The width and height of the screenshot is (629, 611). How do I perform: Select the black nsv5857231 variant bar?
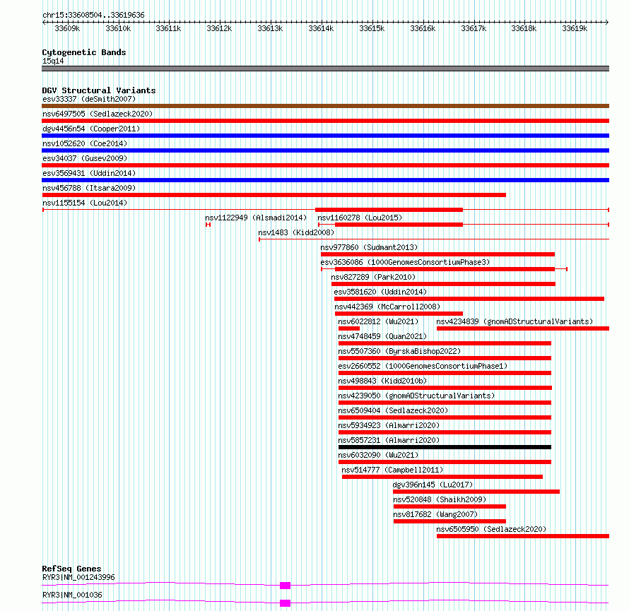click(x=445, y=447)
